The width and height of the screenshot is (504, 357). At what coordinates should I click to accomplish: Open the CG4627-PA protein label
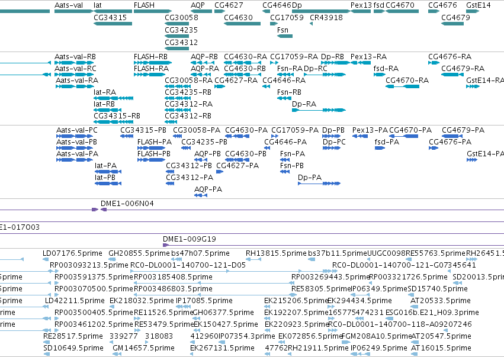click(237, 166)
